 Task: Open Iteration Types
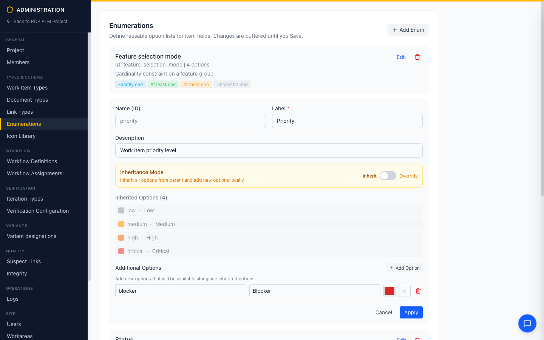pyautogui.click(x=44, y=199)
